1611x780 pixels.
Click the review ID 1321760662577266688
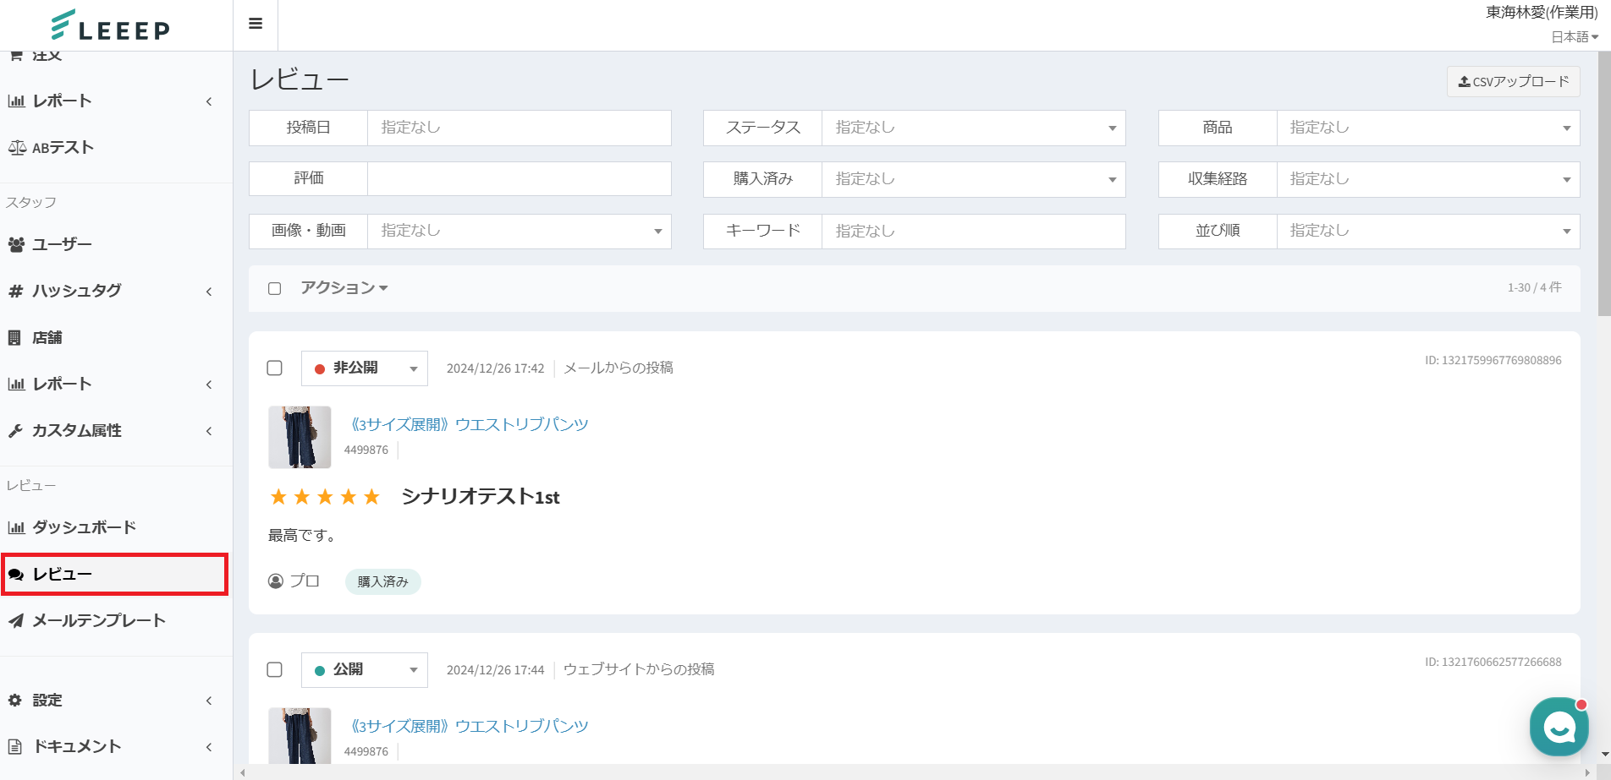pos(1493,662)
